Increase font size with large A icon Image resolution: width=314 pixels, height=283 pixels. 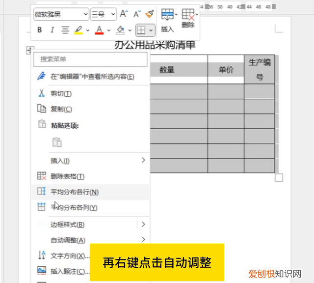(x=124, y=14)
